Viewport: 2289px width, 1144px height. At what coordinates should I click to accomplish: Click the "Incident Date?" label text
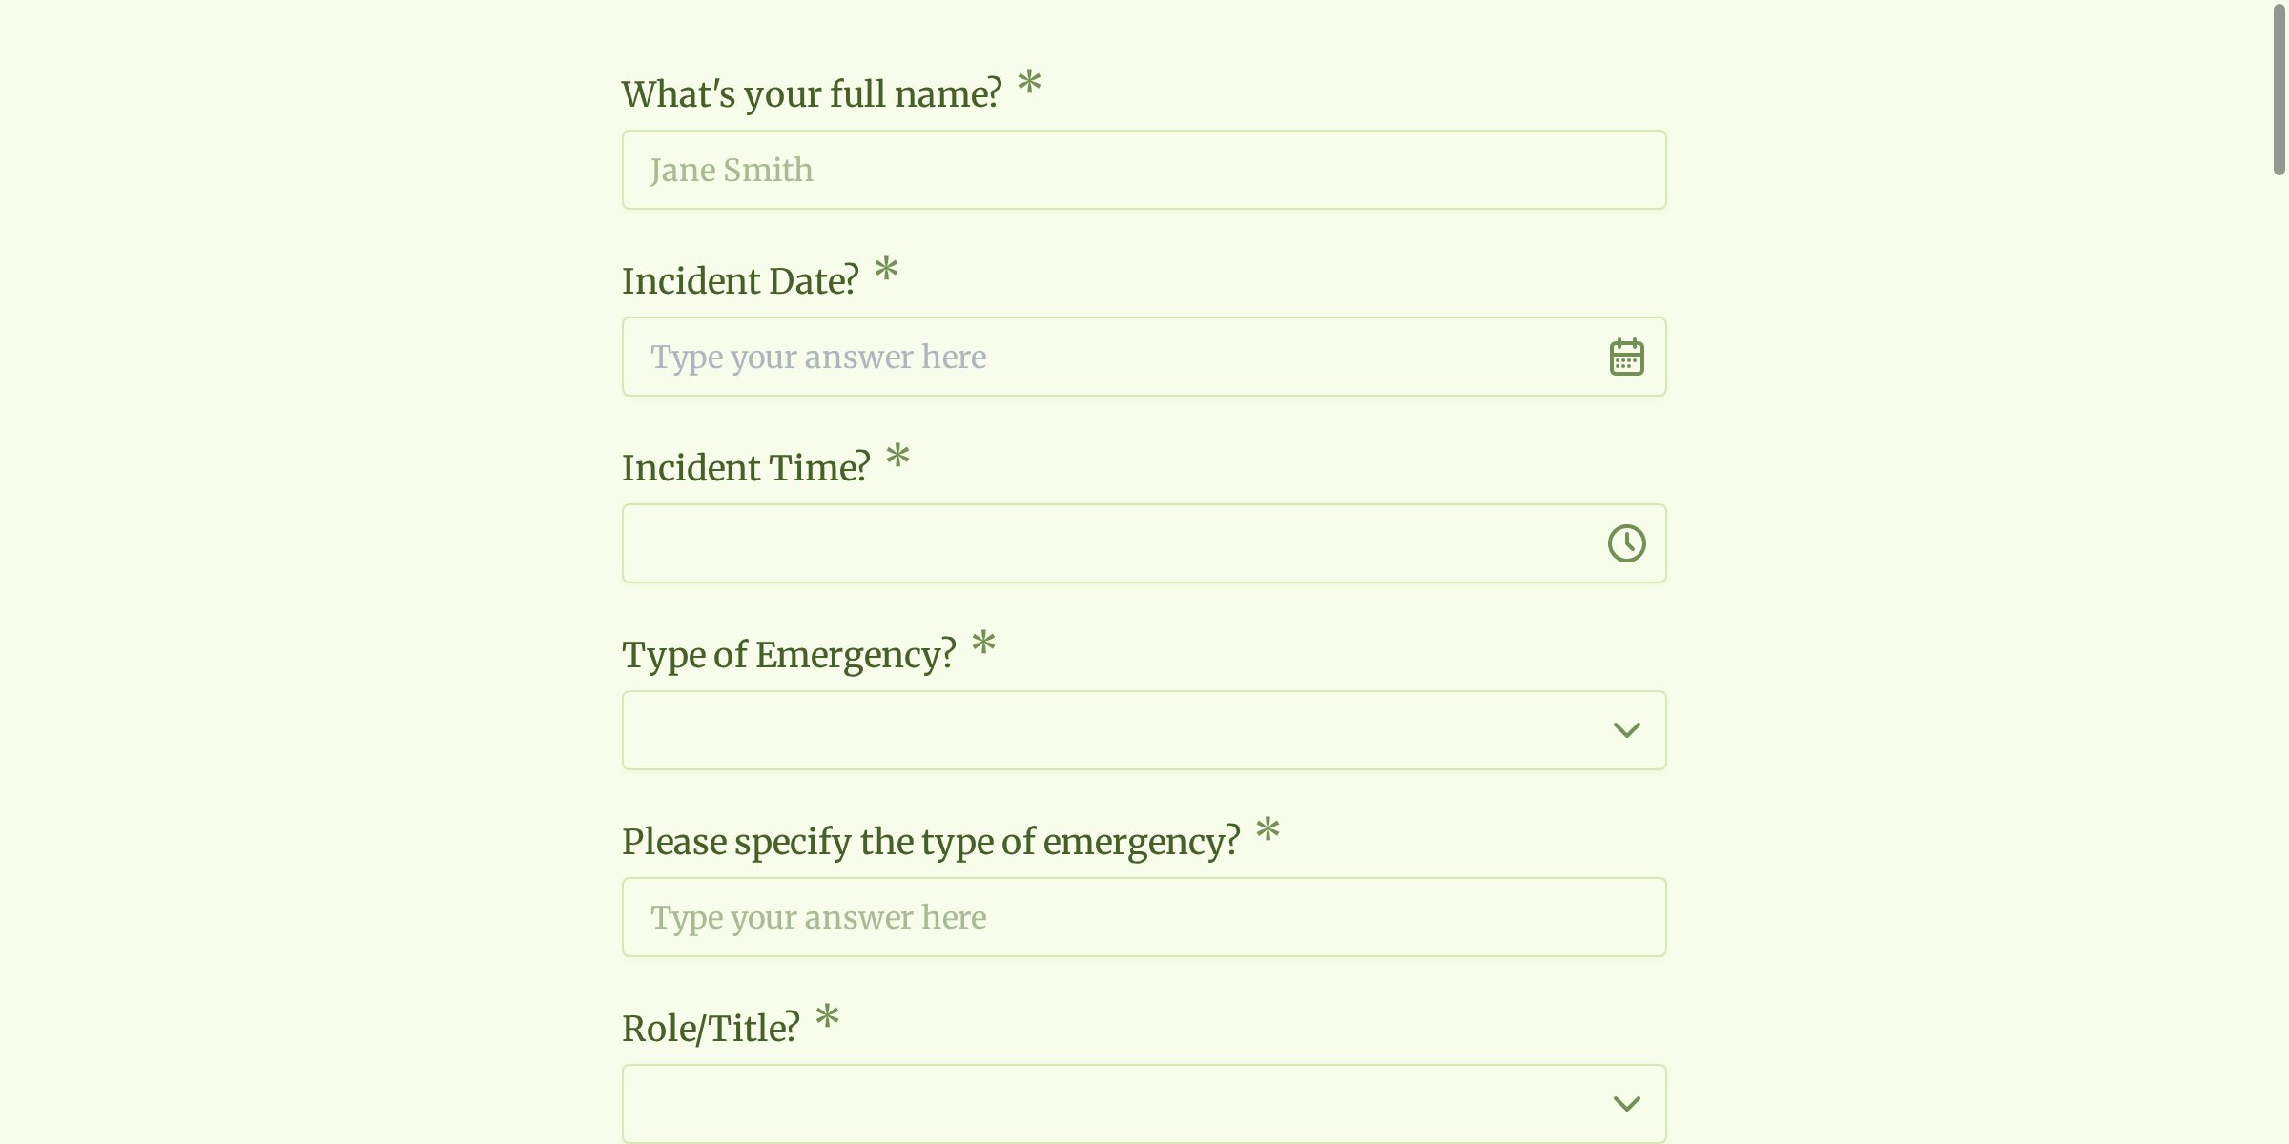pos(740,281)
